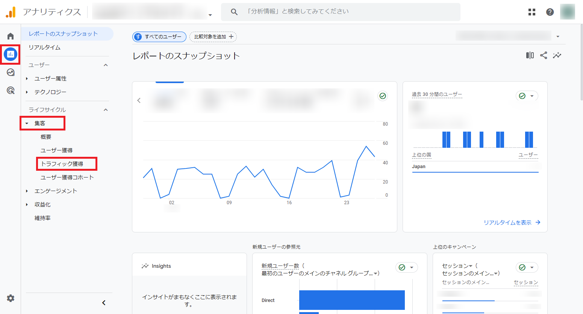
Task: Click the edit comparisons columns icon
Action: click(530, 56)
